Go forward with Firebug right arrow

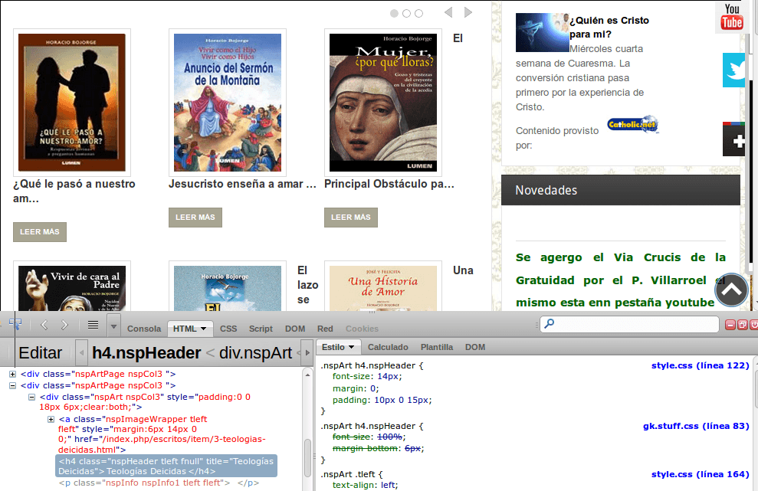click(64, 326)
